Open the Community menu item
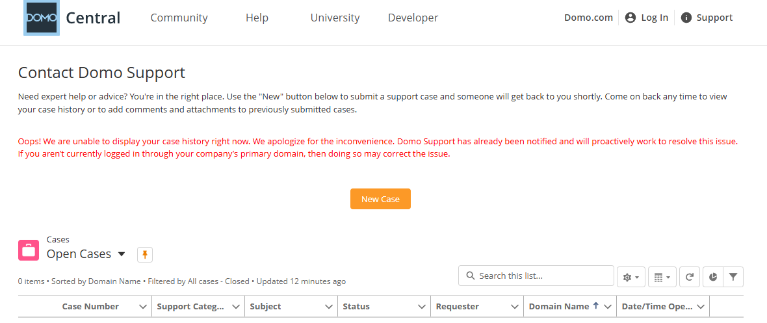Viewport: 767px width, 323px height. point(179,18)
